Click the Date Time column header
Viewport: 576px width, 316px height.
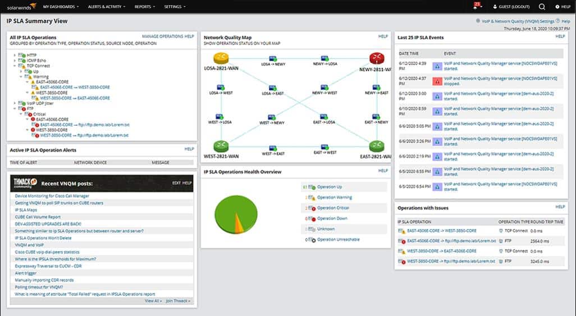pos(409,54)
